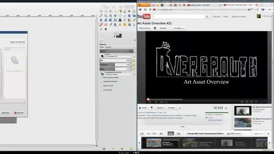
Task: Click the foreground color swatch in toolbox
Action: (116, 33)
